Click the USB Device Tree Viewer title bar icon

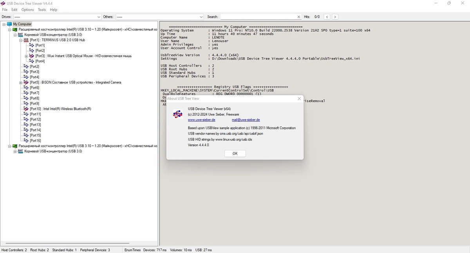[x=3, y=3]
